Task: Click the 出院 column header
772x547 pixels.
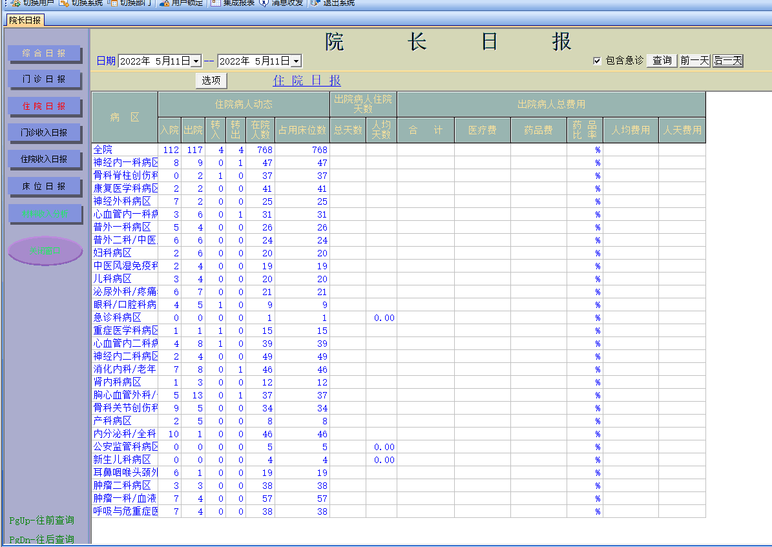Action: (x=193, y=130)
